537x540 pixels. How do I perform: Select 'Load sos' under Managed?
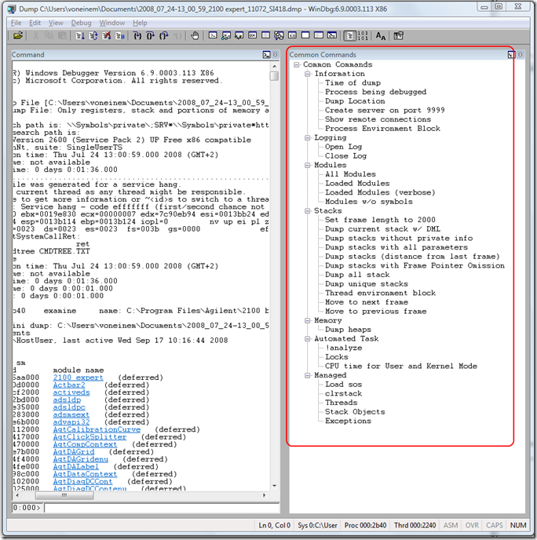click(x=343, y=385)
